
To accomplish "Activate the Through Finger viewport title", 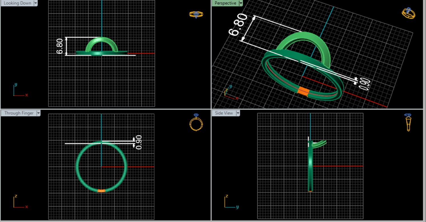I will (x=19, y=113).
